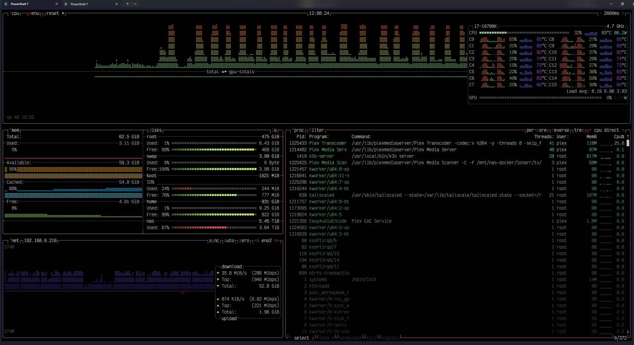Switch sorting to next column with right arrow
Viewport: 634px width, 345px height.
[623, 130]
